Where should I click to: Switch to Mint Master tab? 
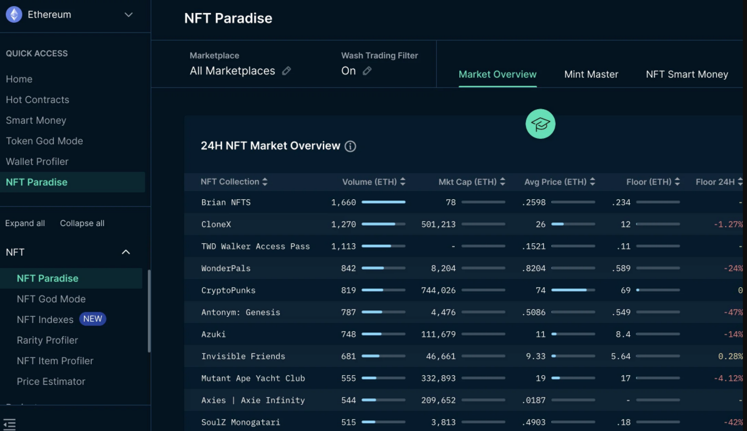tap(591, 75)
